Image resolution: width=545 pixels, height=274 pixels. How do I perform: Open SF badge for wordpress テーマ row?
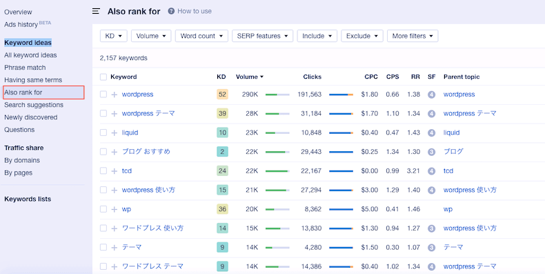pos(431,114)
